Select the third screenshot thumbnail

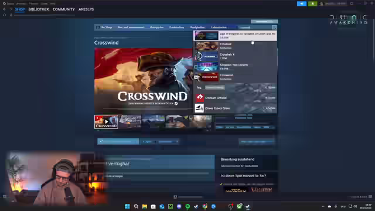click(154, 122)
